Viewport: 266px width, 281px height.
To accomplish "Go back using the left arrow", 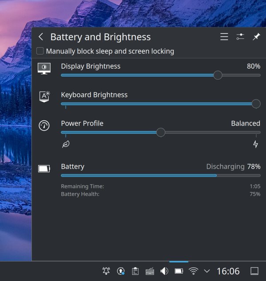I will [x=41, y=37].
